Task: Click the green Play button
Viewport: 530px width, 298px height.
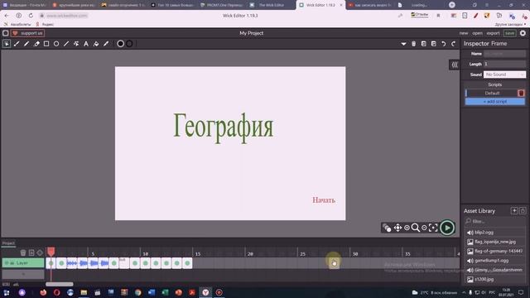Action: tap(447, 228)
